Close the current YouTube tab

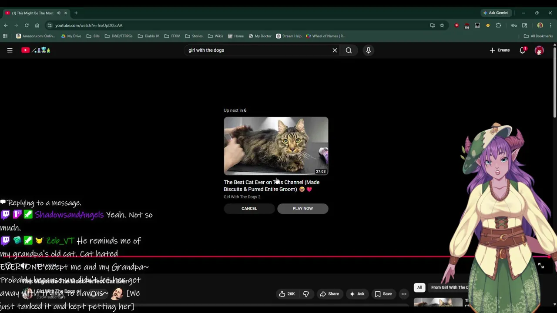(x=65, y=13)
